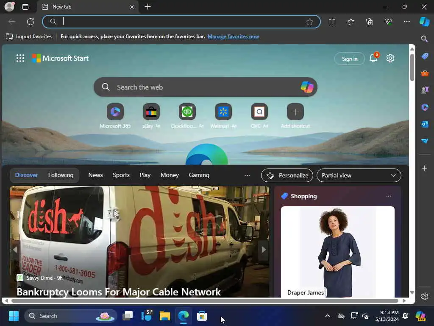Open sidebar Search icon
Image resolution: width=434 pixels, height=326 pixels.
coord(424,39)
